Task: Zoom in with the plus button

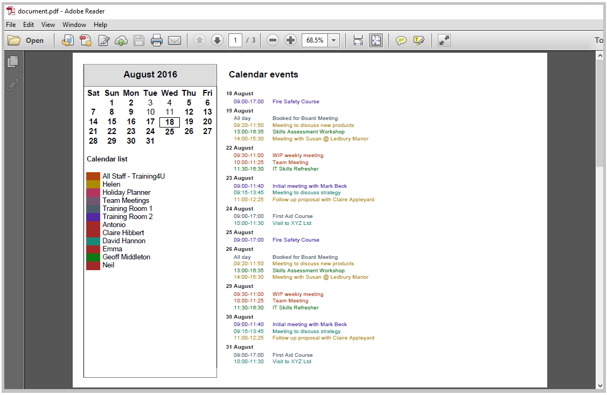Action: (290, 40)
